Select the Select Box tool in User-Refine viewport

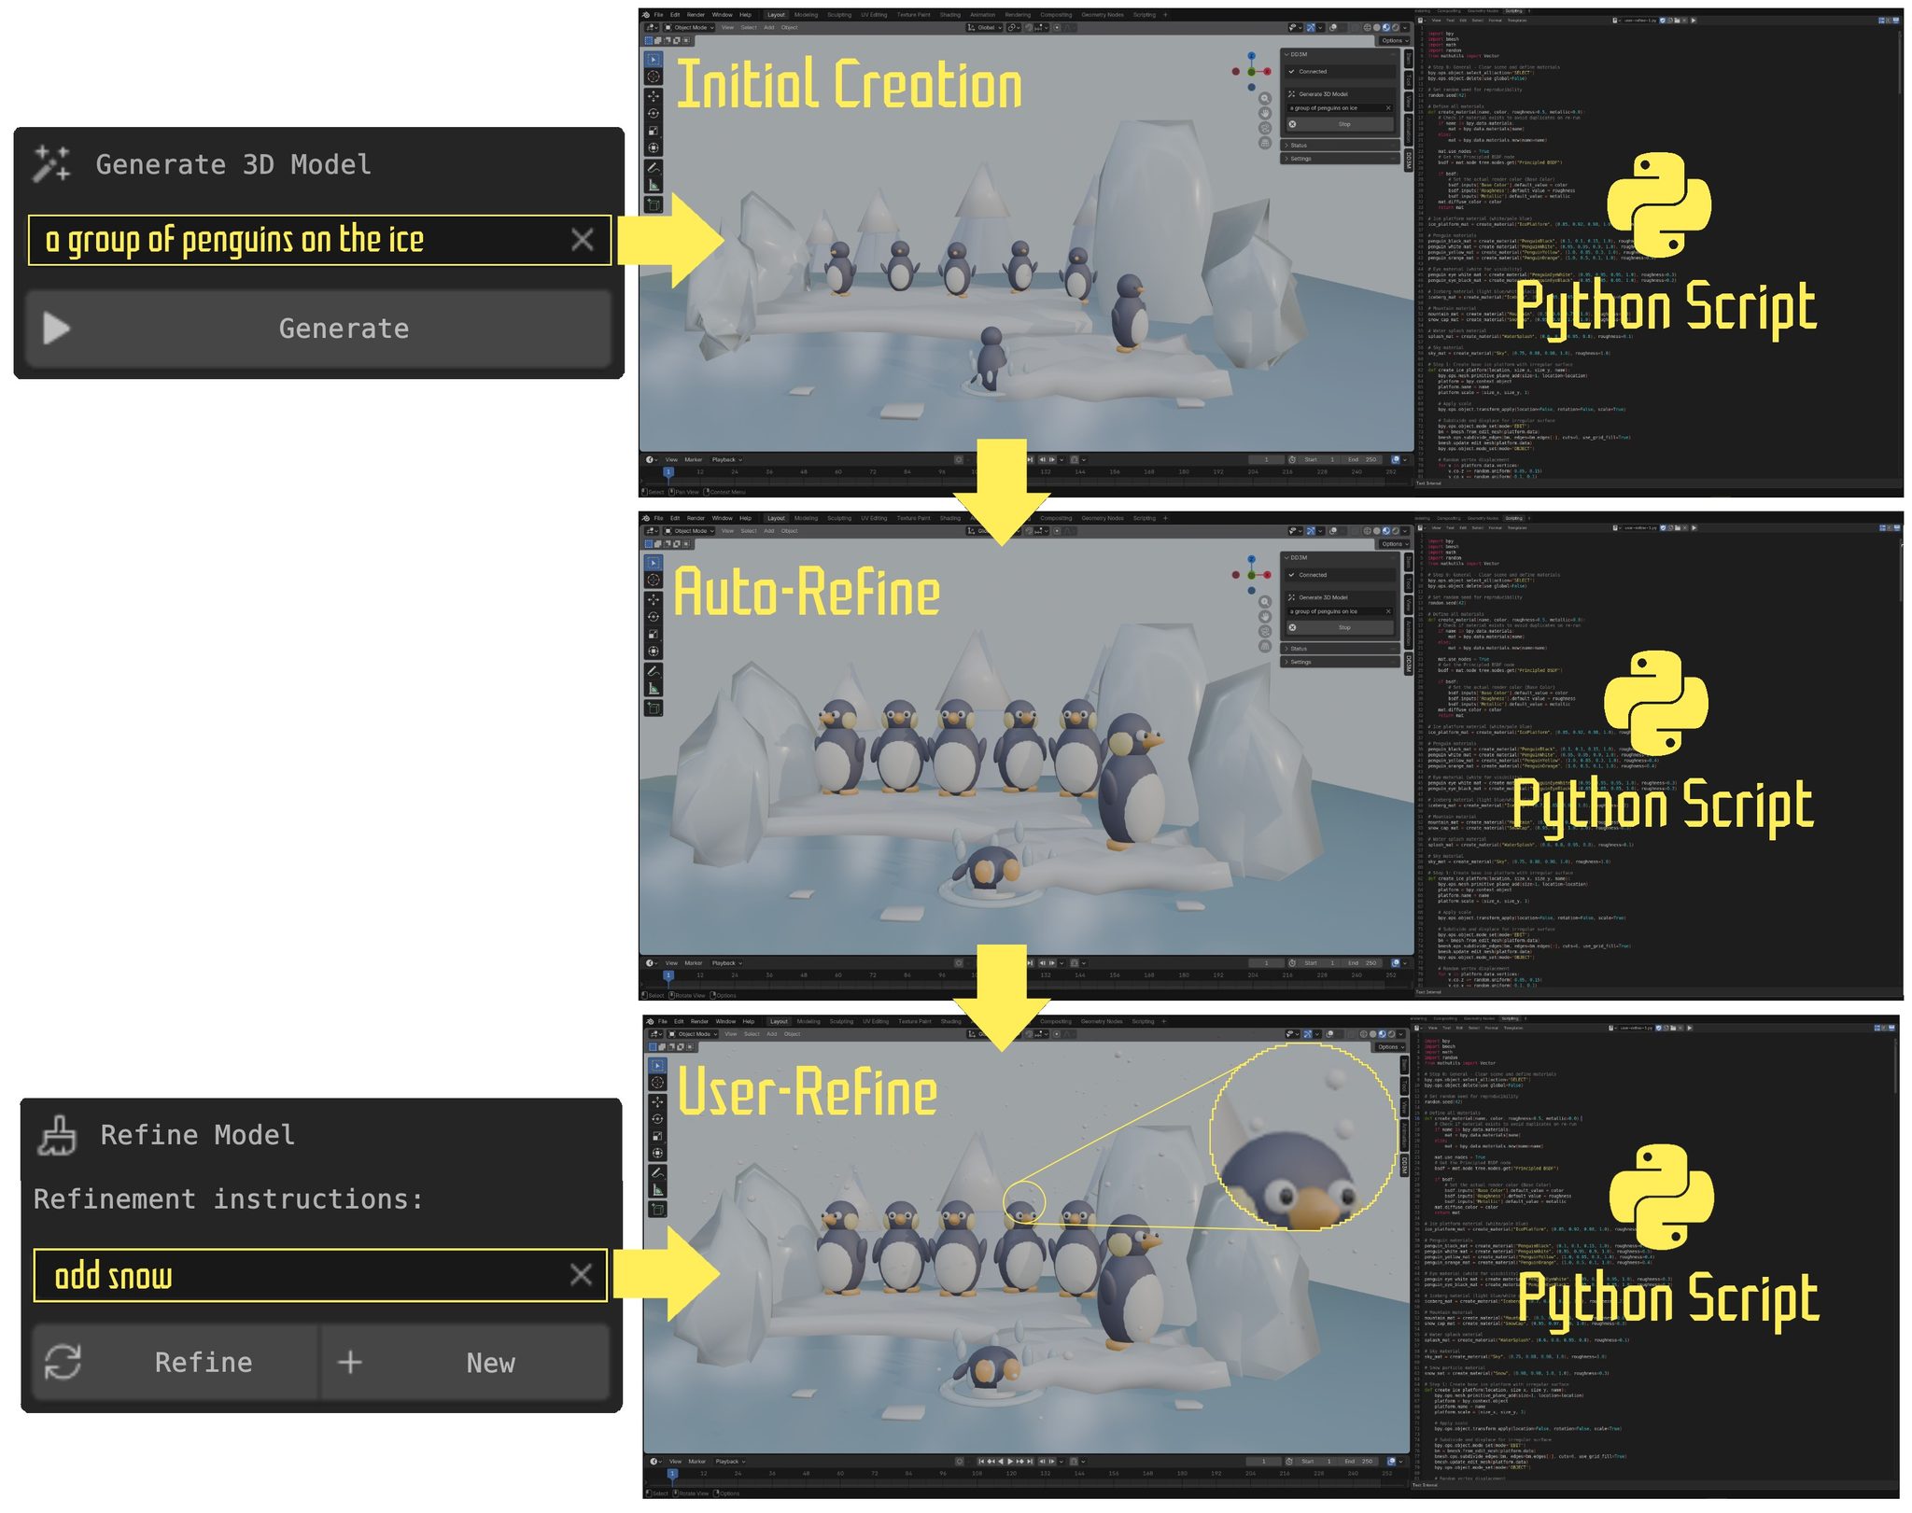(657, 1065)
